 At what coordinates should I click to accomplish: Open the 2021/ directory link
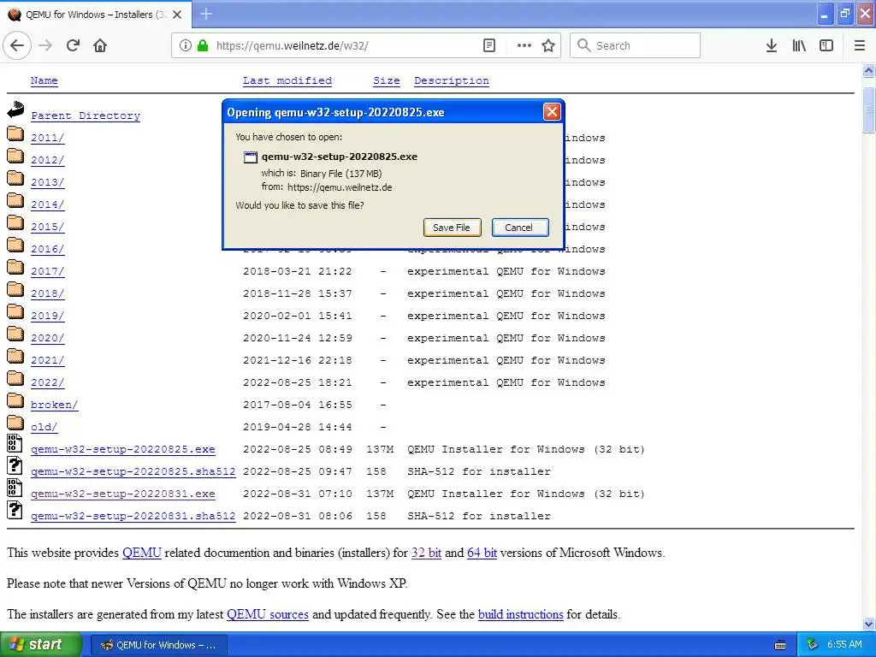pyautogui.click(x=48, y=360)
